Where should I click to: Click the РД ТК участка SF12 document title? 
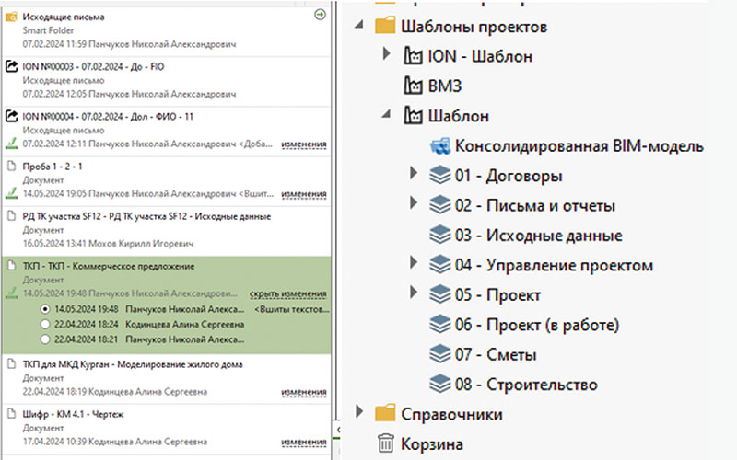point(146,216)
